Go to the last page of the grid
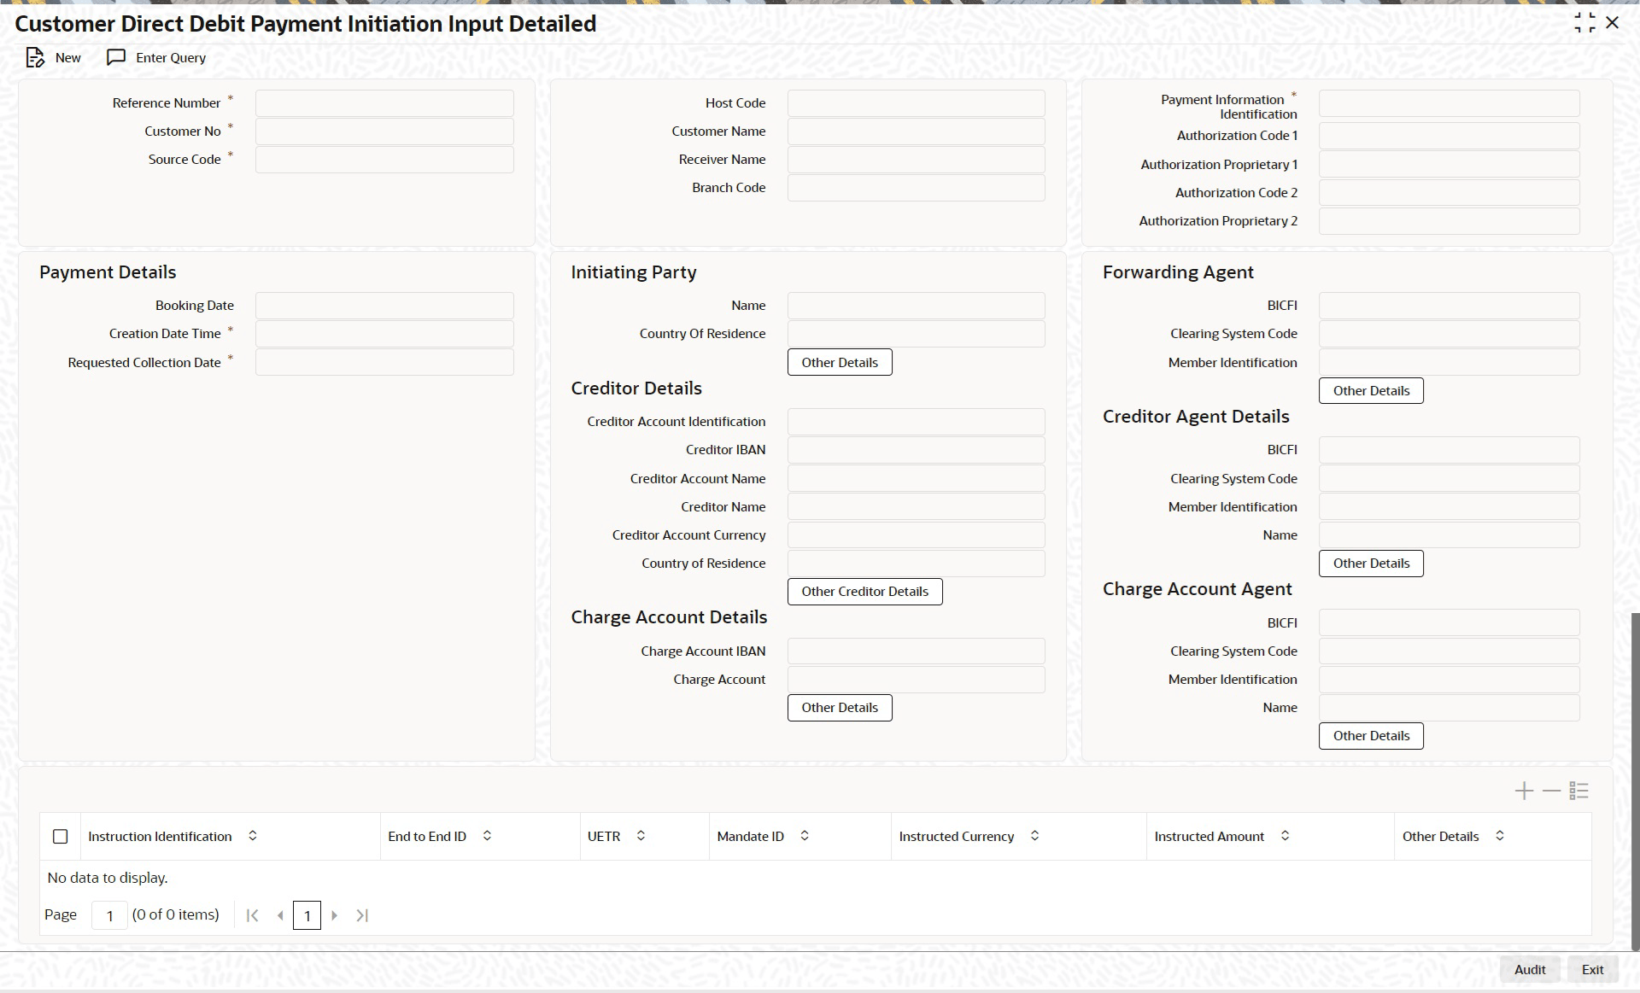Screen dimensions: 1640x993 [362, 915]
